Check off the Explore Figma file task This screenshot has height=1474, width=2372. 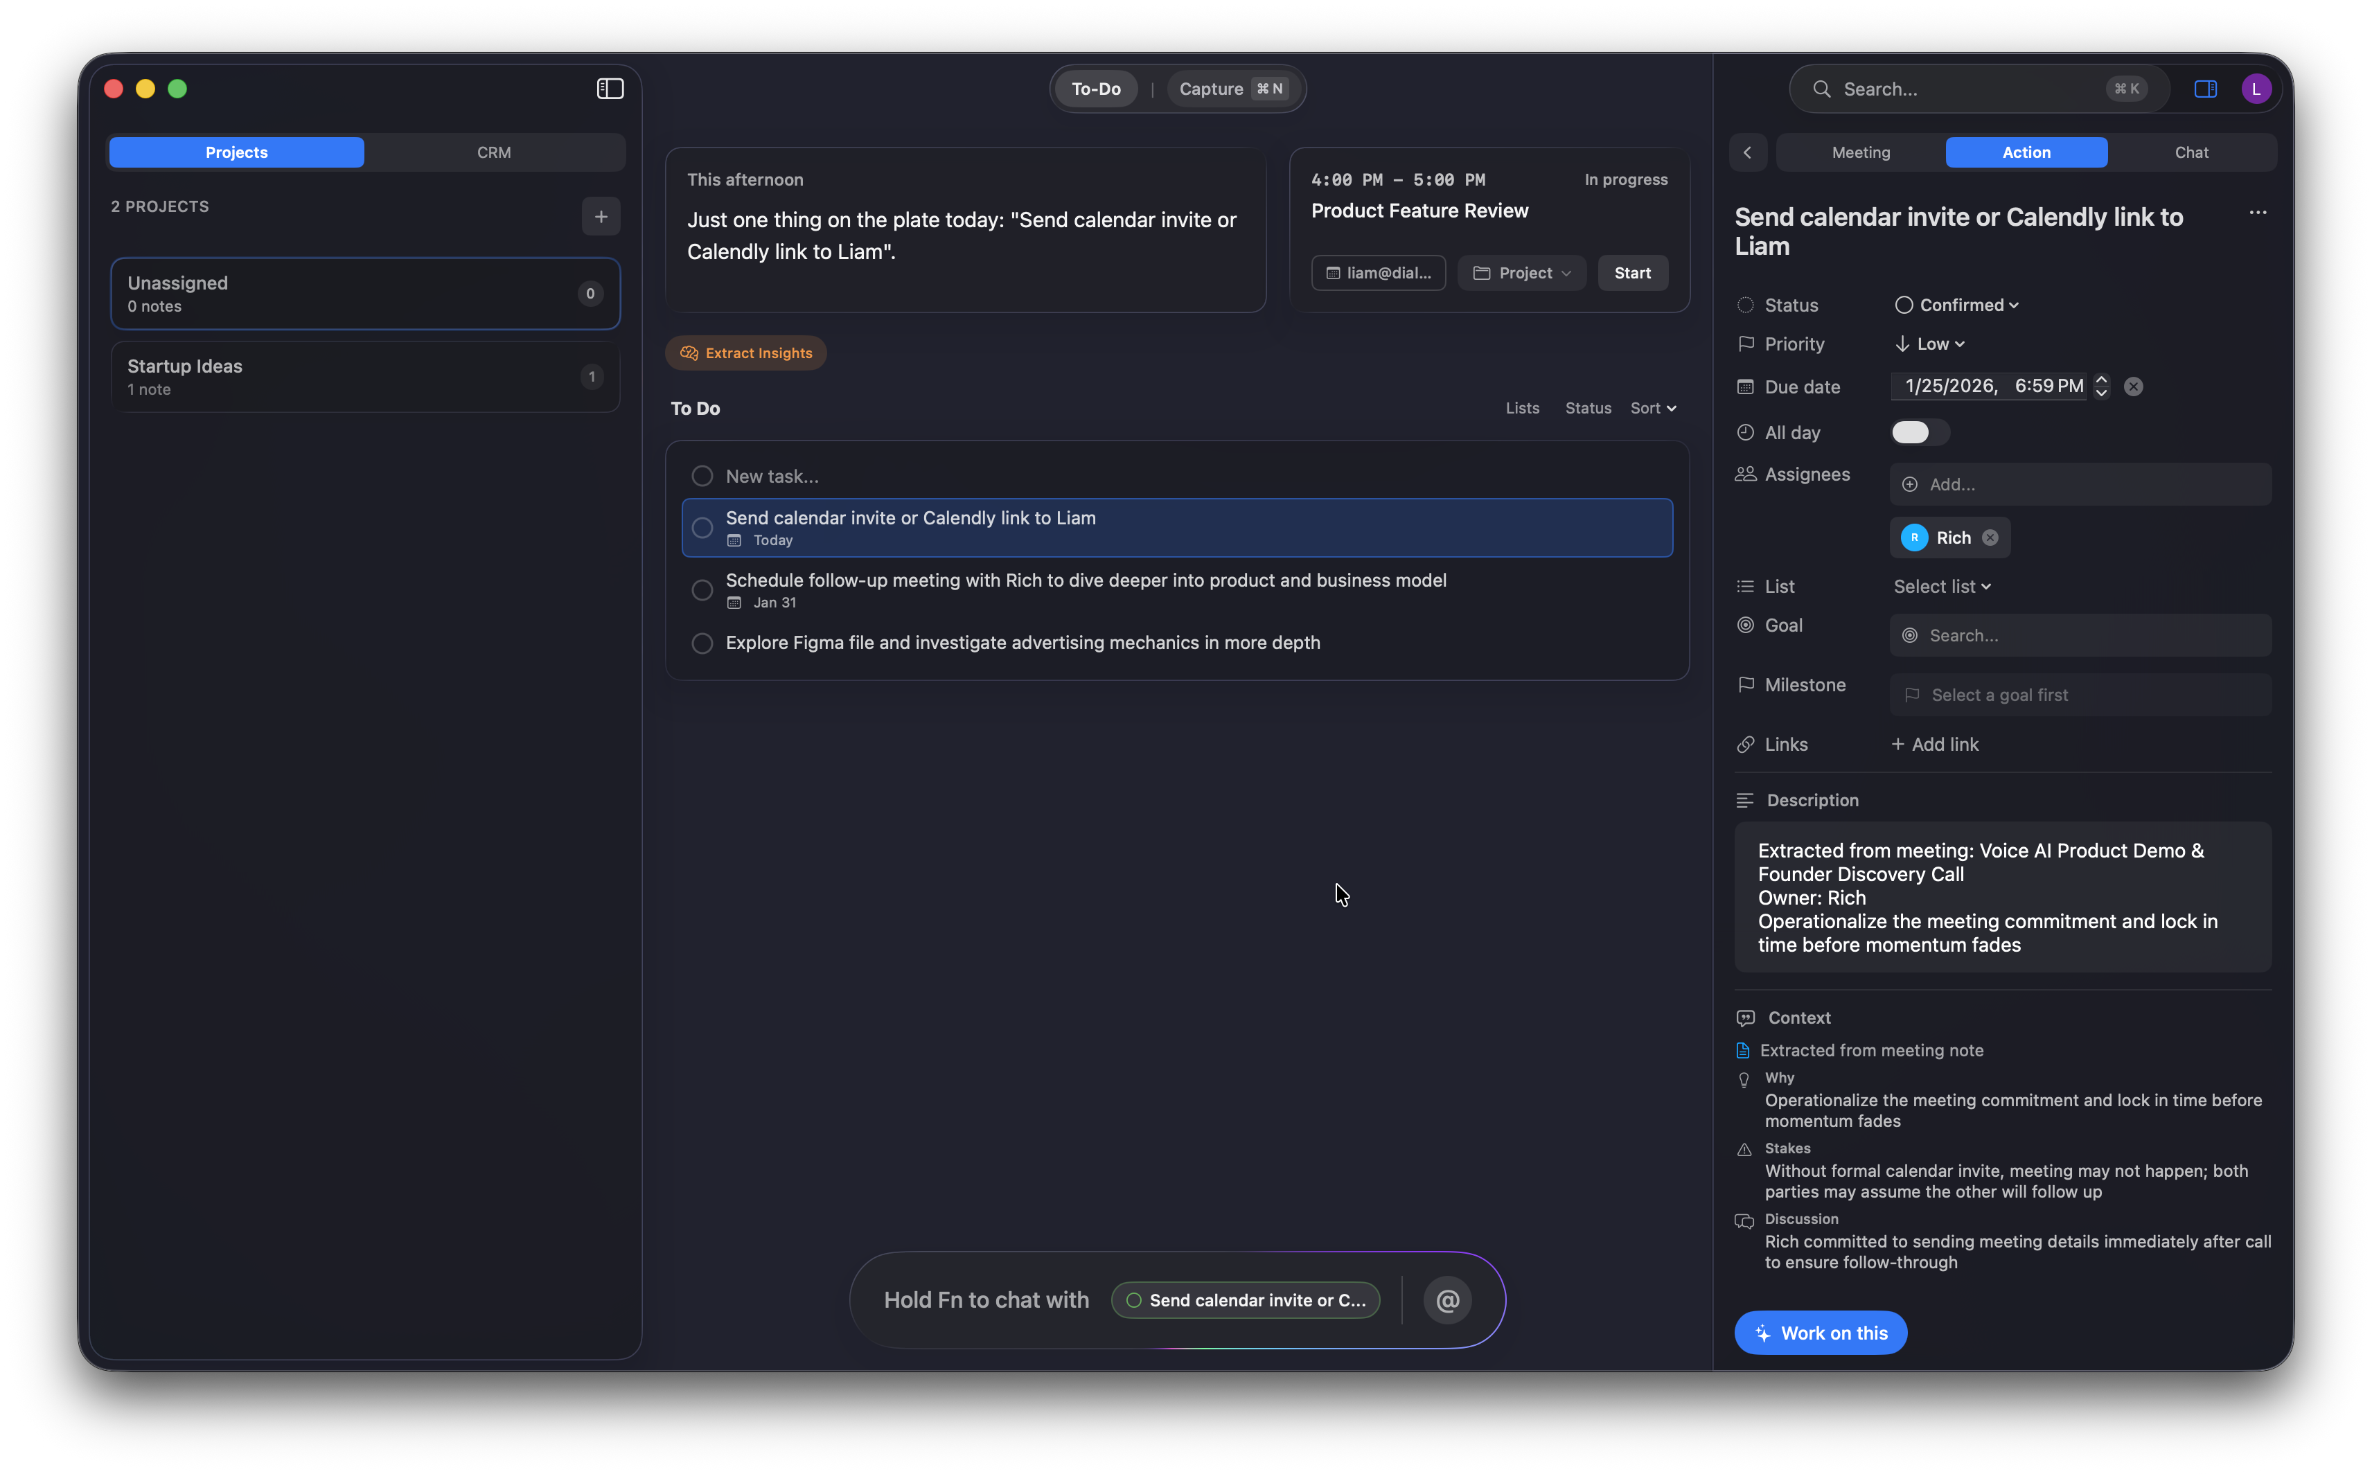click(702, 643)
